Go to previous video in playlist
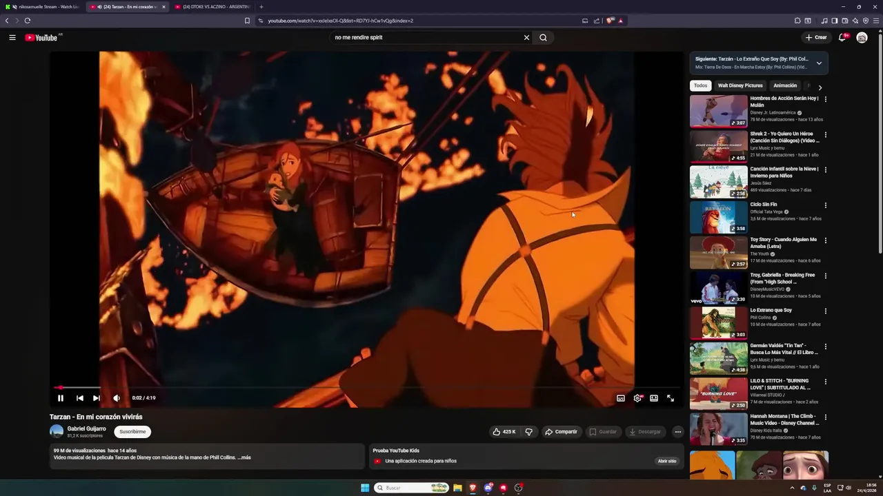Viewport: 883px width, 496px height. click(x=80, y=398)
